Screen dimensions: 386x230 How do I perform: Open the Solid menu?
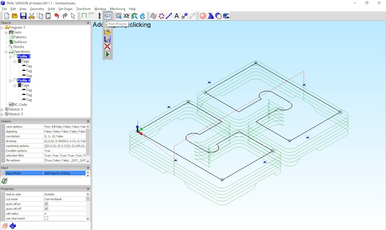tap(51, 9)
